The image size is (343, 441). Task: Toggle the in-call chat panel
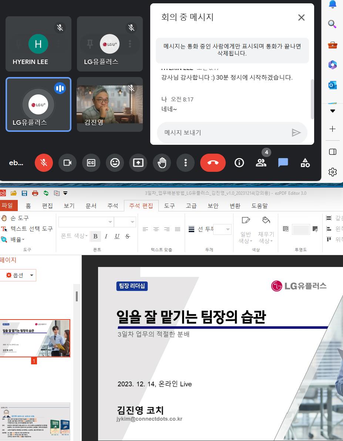(x=283, y=163)
